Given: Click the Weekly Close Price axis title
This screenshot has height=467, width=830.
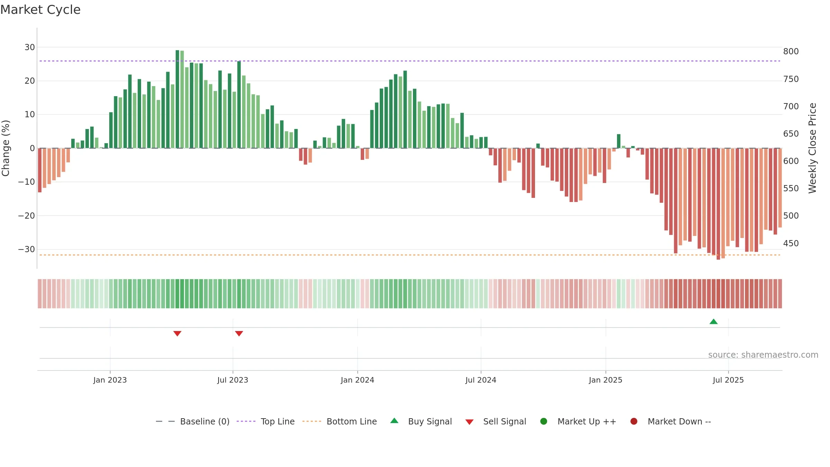Looking at the screenshot, I should (x=812, y=148).
